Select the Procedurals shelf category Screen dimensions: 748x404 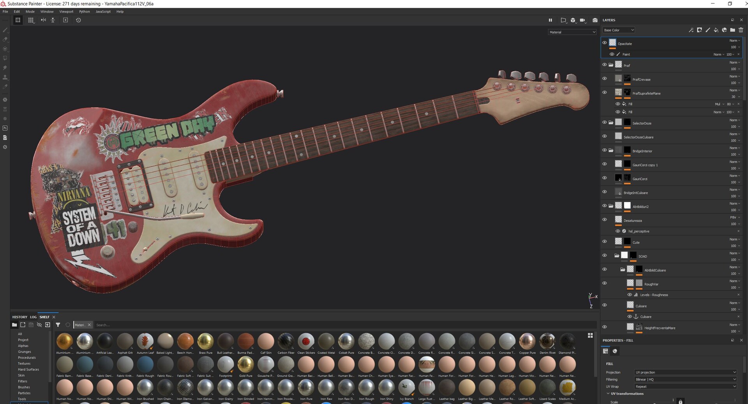[x=27, y=358]
